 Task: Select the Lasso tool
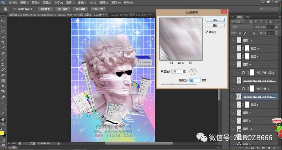pyautogui.click(x=3, y=32)
